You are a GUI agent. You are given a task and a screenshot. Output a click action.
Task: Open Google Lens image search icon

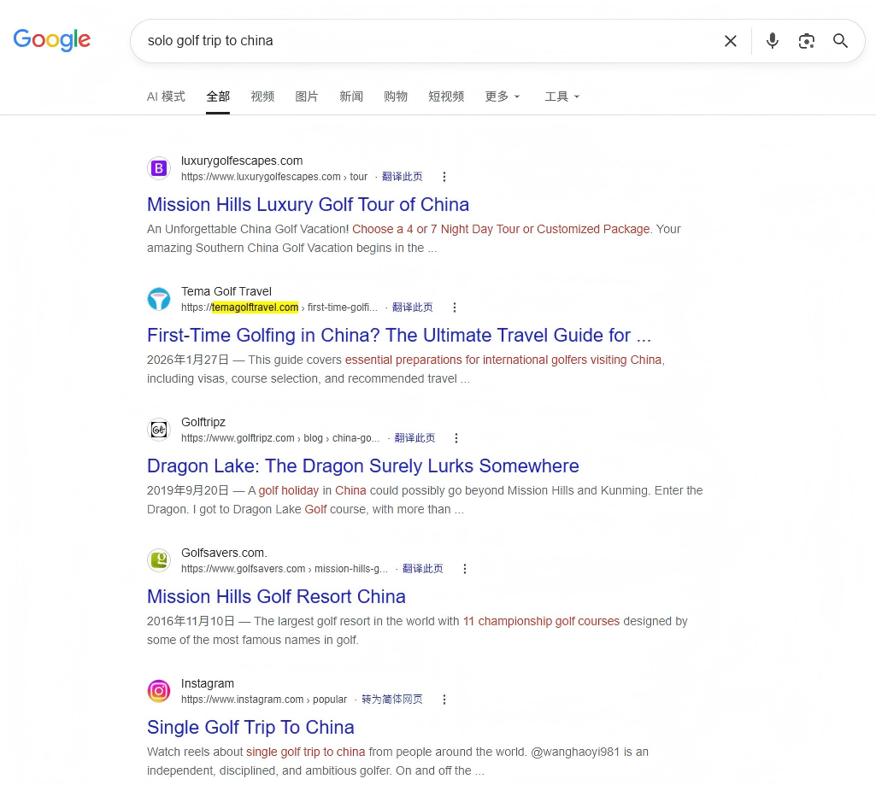click(x=806, y=41)
